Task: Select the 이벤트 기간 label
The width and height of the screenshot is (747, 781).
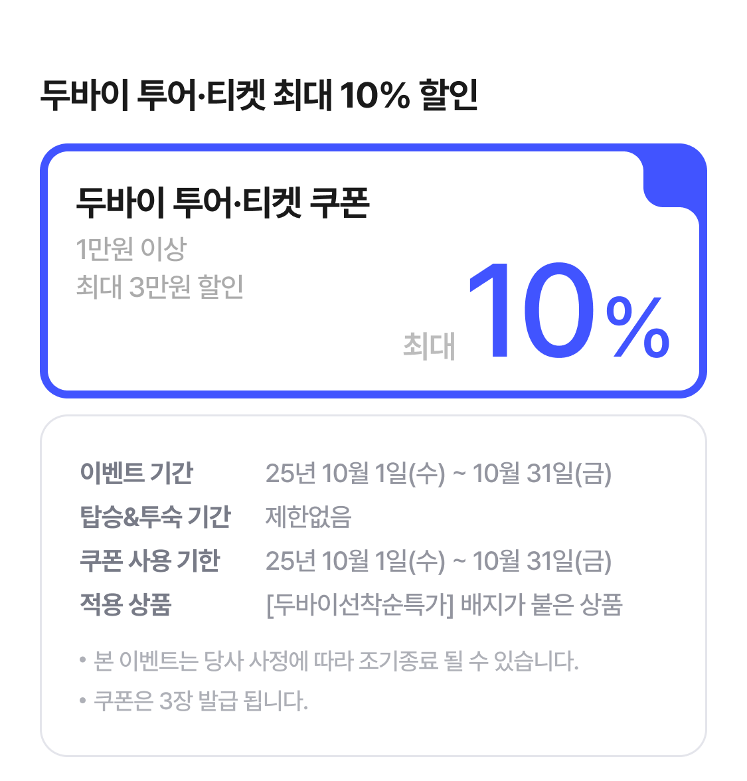Action: [136, 473]
